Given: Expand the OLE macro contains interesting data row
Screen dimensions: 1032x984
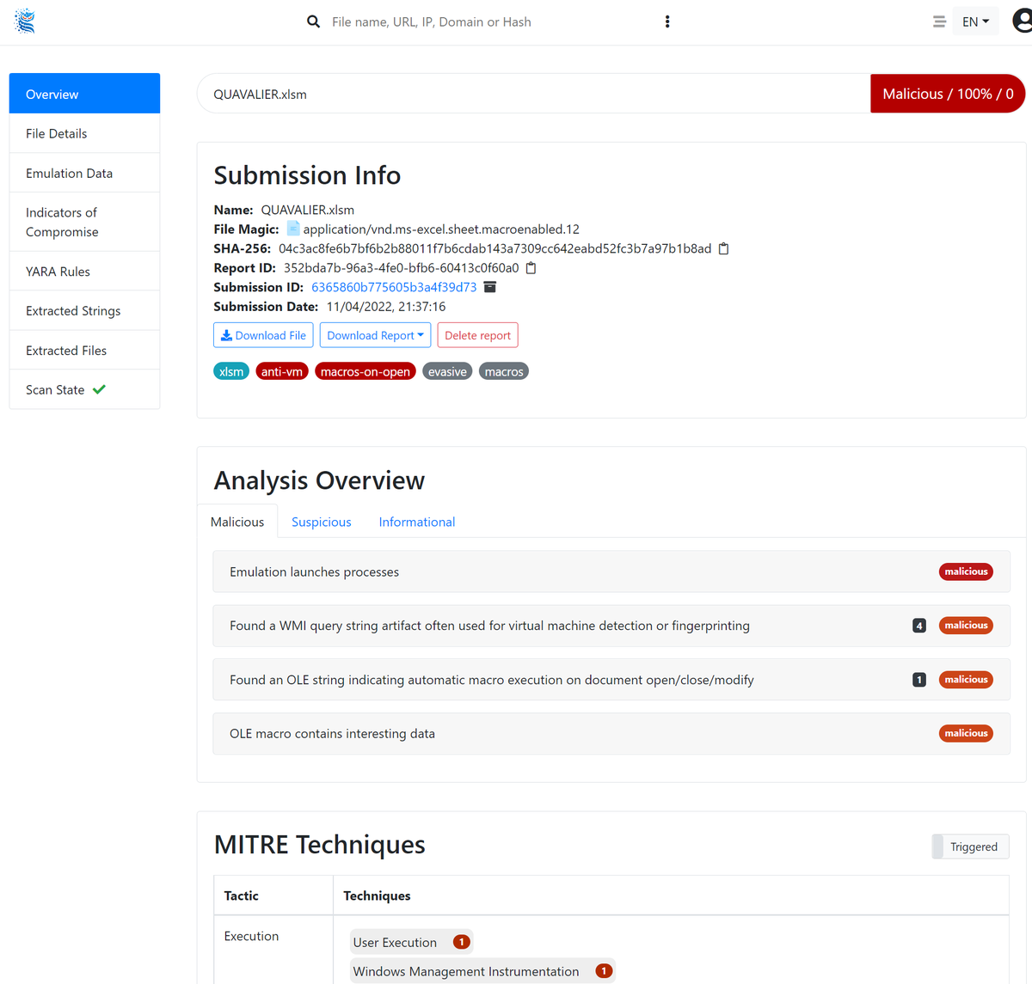Looking at the screenshot, I should [x=611, y=734].
